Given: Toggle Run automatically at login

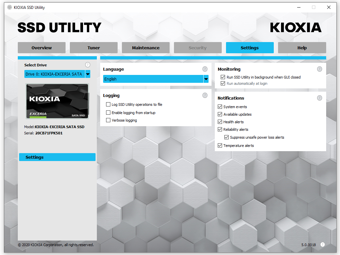Looking at the screenshot, I should (x=223, y=83).
